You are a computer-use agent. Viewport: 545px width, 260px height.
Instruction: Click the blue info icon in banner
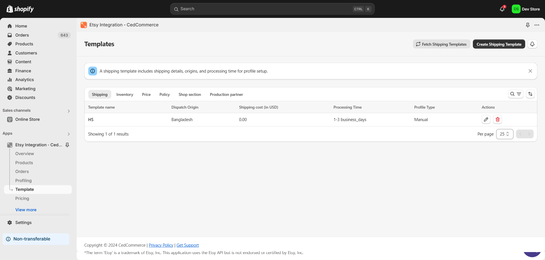pos(93,71)
